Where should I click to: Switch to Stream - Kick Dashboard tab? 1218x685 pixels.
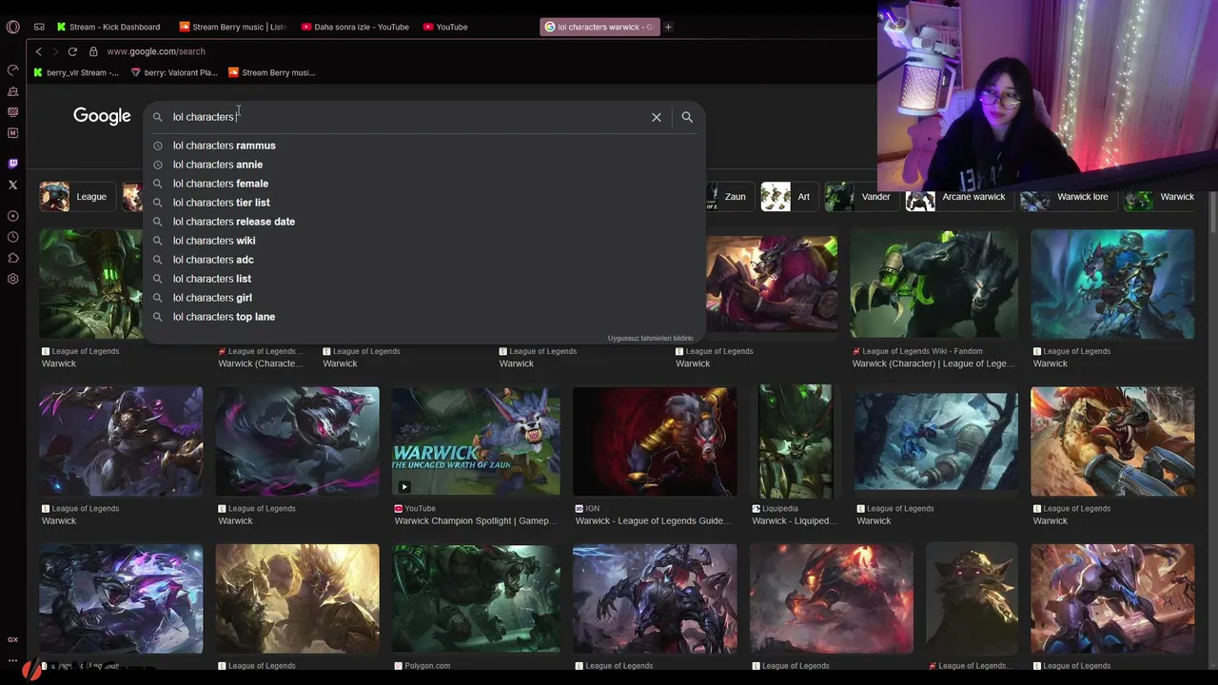point(108,27)
